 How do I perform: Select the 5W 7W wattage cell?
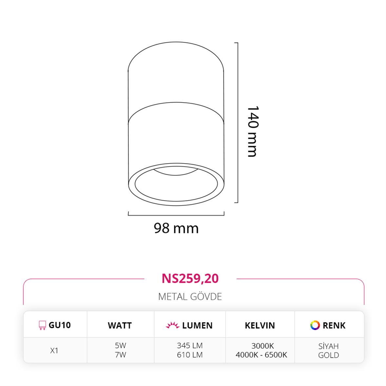[x=120, y=350]
